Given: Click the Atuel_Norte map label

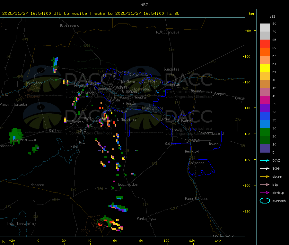Looking at the screenshot, I should 153,108.
